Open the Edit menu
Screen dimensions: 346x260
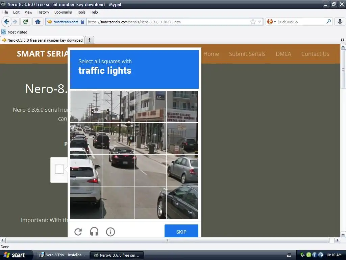(16, 12)
